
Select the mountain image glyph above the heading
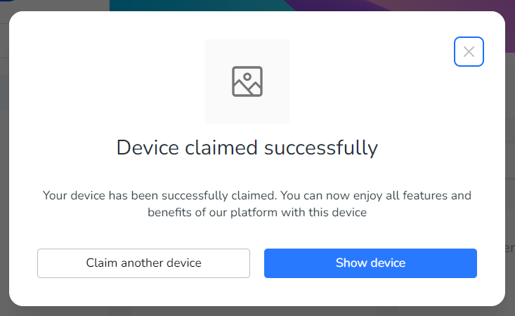tap(247, 81)
